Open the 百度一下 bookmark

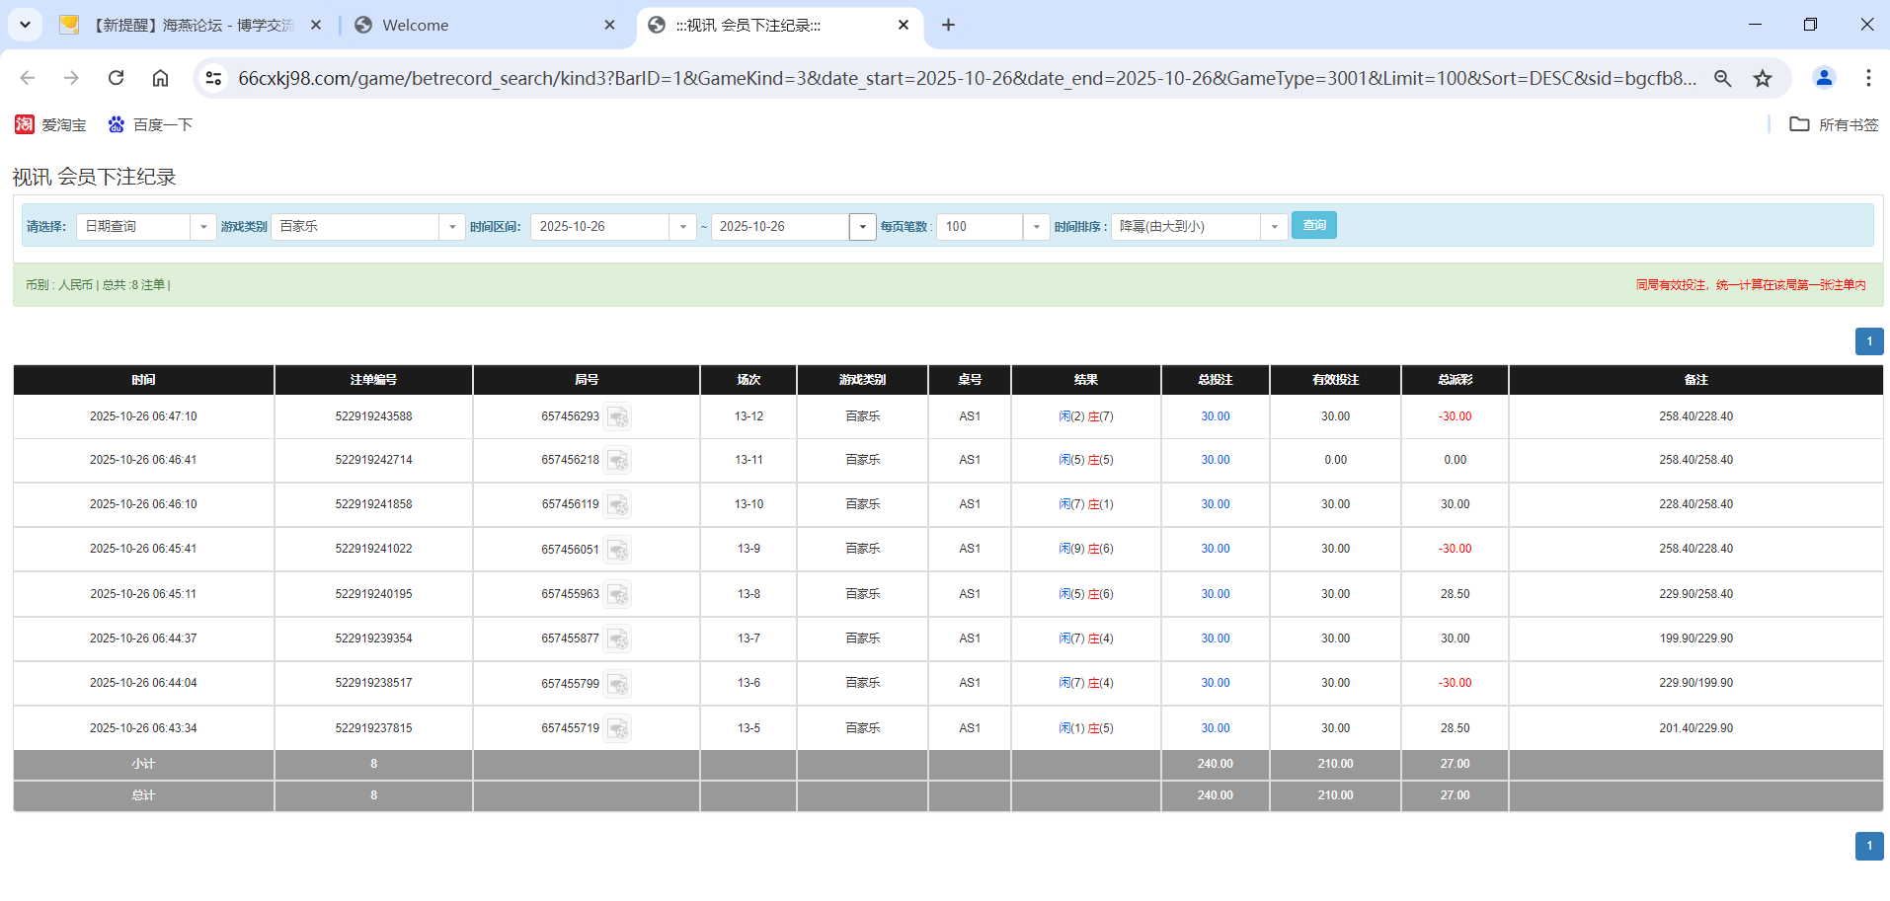coord(150,124)
